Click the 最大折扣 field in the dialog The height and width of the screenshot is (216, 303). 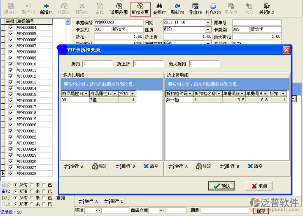click(203, 64)
